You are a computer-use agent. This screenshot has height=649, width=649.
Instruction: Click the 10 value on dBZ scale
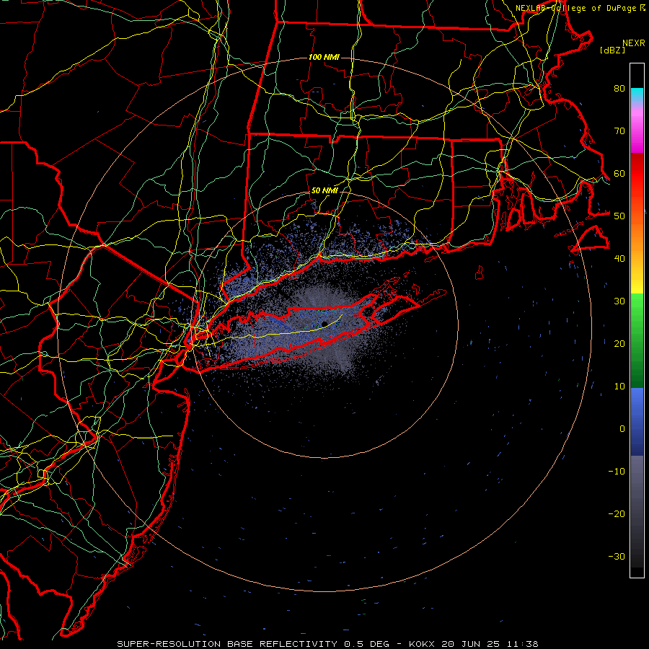coord(619,387)
